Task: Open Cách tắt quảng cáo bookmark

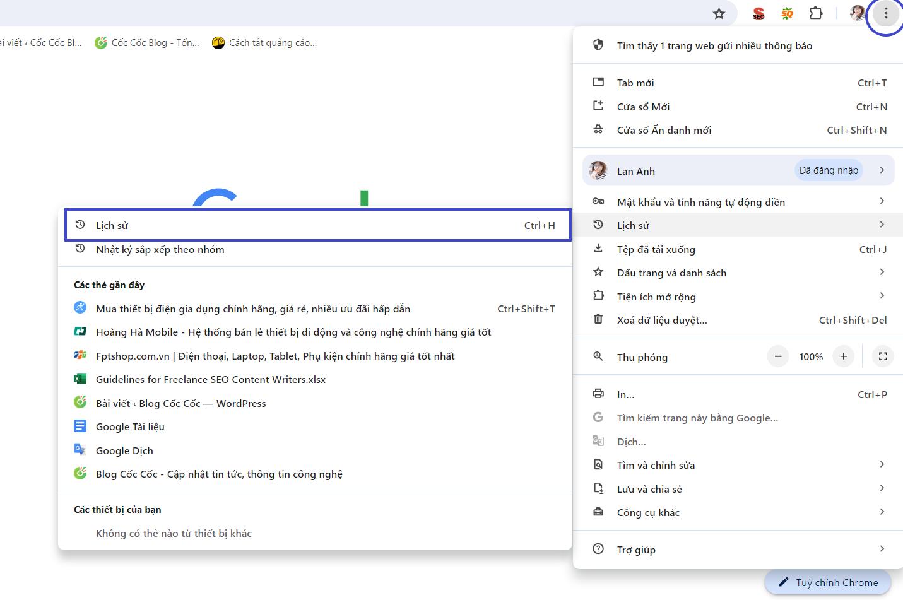Action: [264, 43]
